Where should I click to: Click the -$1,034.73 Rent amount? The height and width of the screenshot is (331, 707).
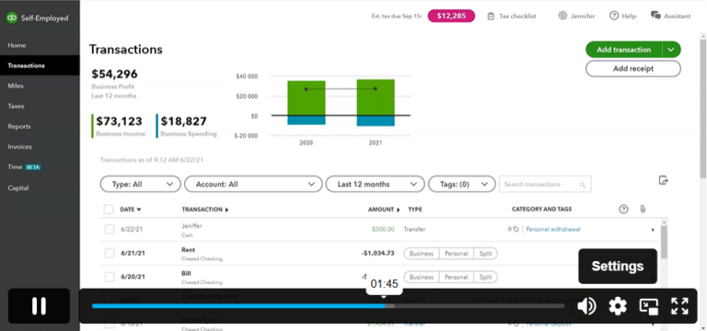point(377,253)
